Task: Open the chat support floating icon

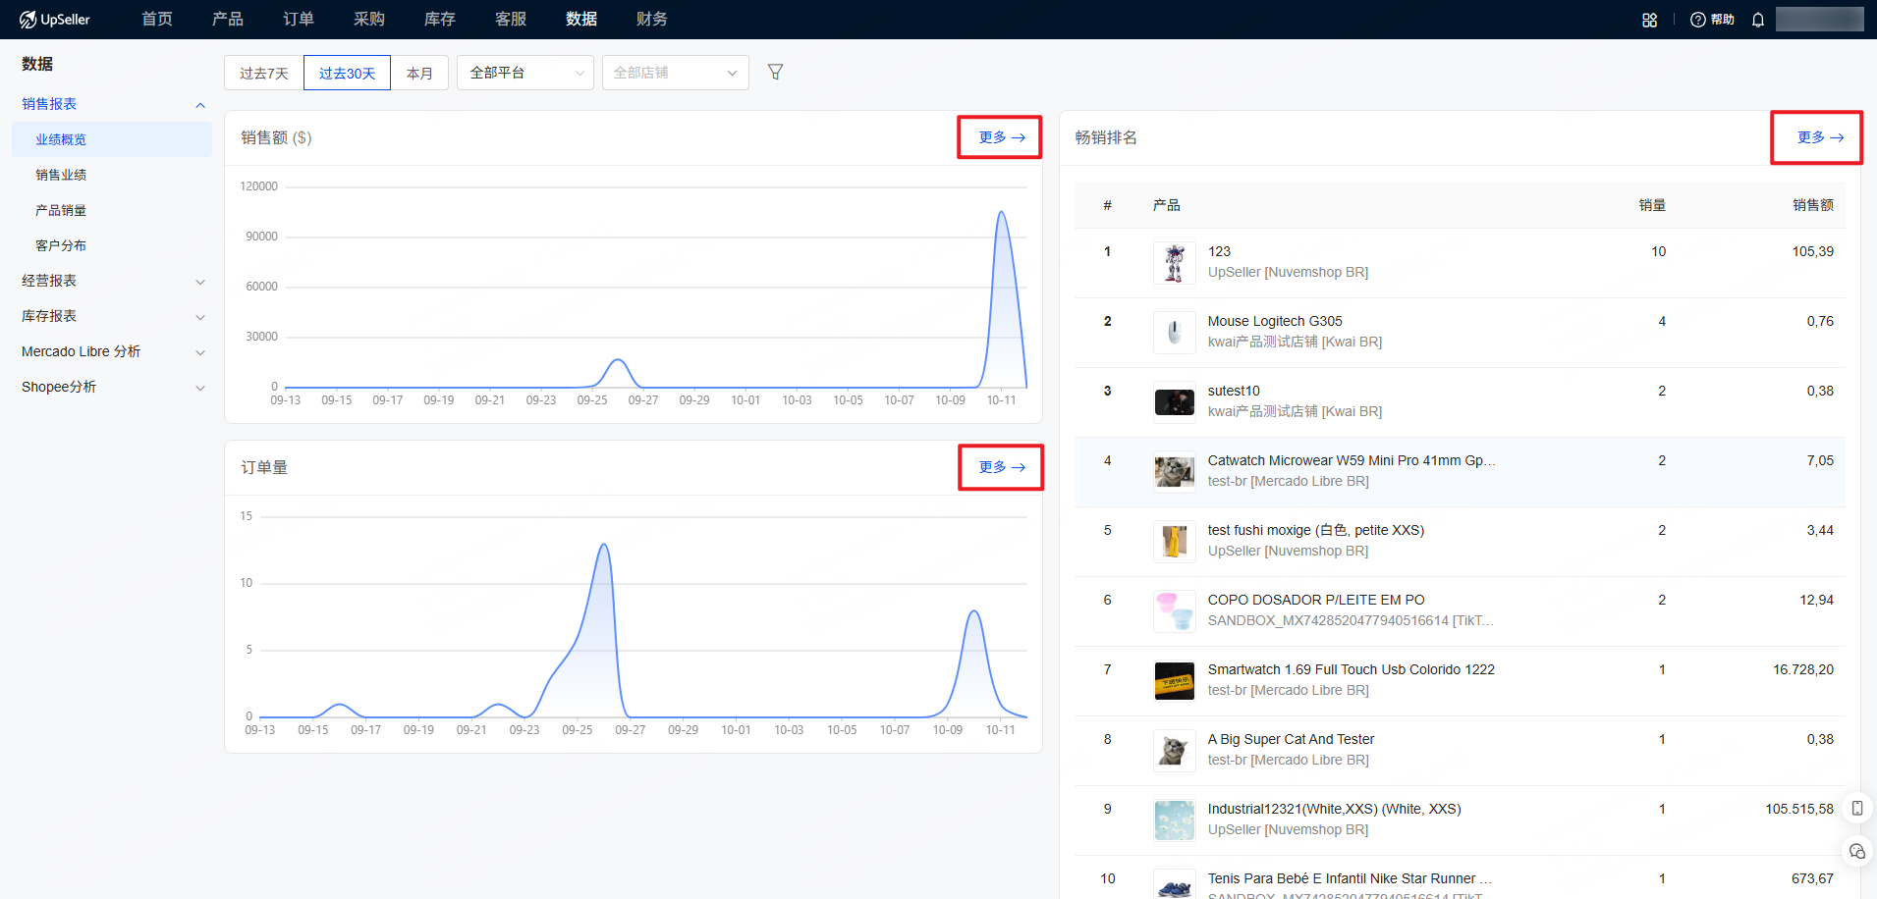Action: point(1856,851)
